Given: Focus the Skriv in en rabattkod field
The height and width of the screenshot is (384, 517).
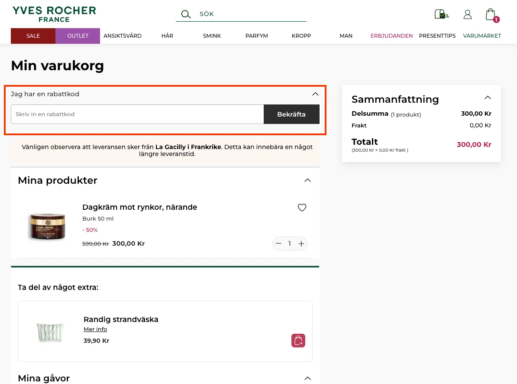Looking at the screenshot, I should [x=137, y=114].
